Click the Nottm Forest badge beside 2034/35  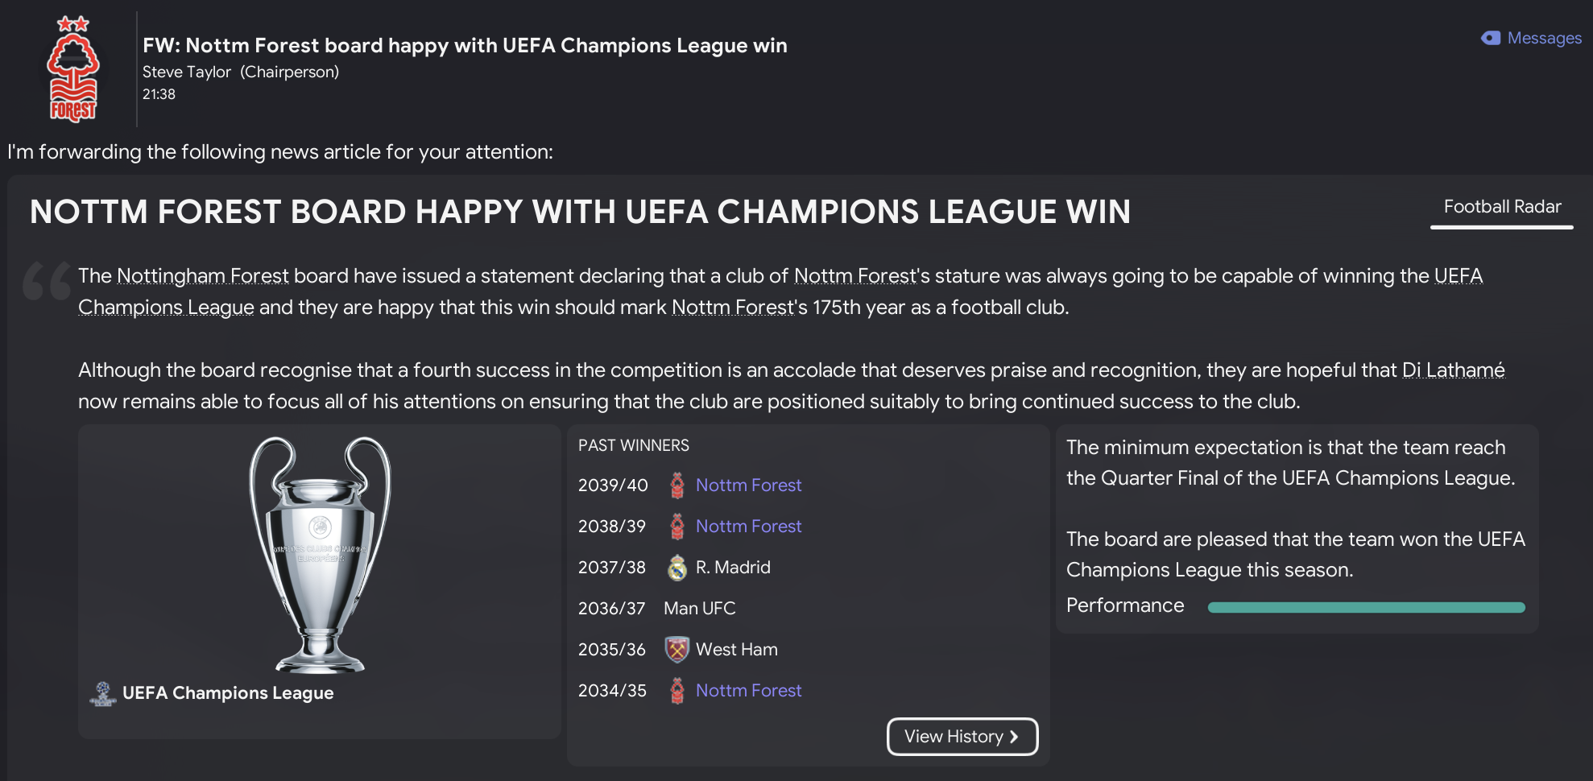point(677,691)
